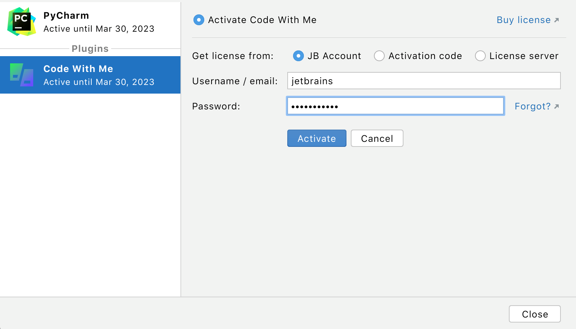Choose Activation code as license source

pyautogui.click(x=379, y=56)
